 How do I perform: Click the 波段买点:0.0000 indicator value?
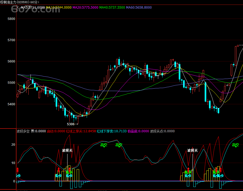(x=162, y=131)
